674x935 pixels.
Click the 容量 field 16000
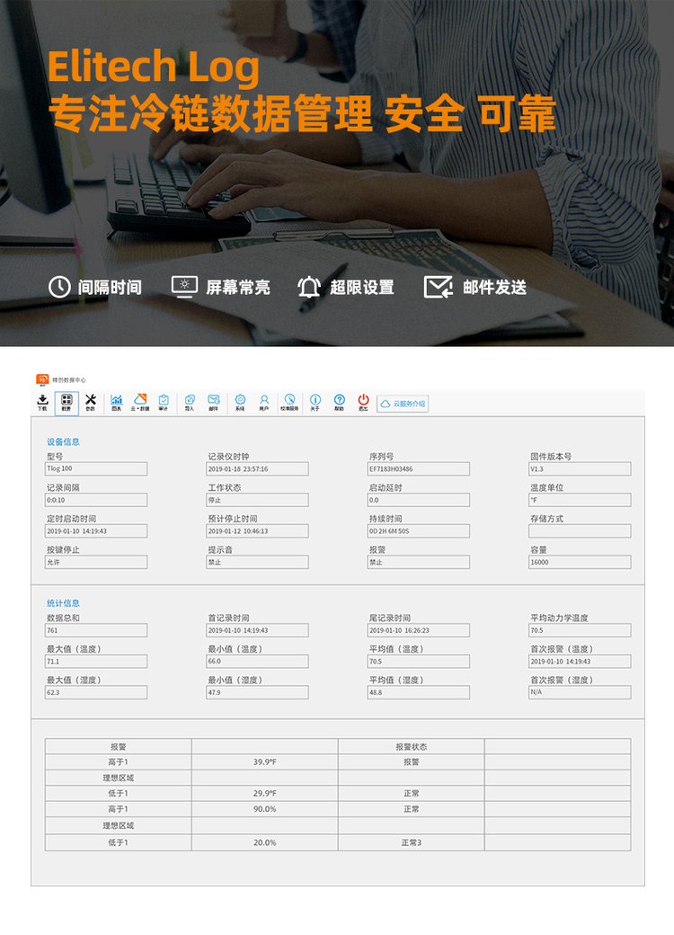coord(580,562)
